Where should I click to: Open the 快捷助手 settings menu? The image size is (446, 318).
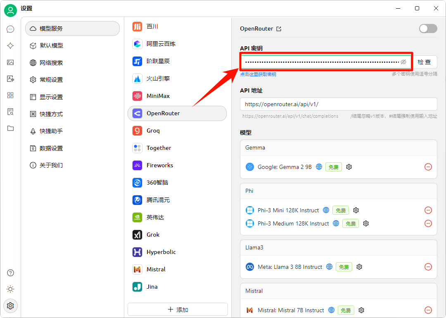[x=72, y=131]
